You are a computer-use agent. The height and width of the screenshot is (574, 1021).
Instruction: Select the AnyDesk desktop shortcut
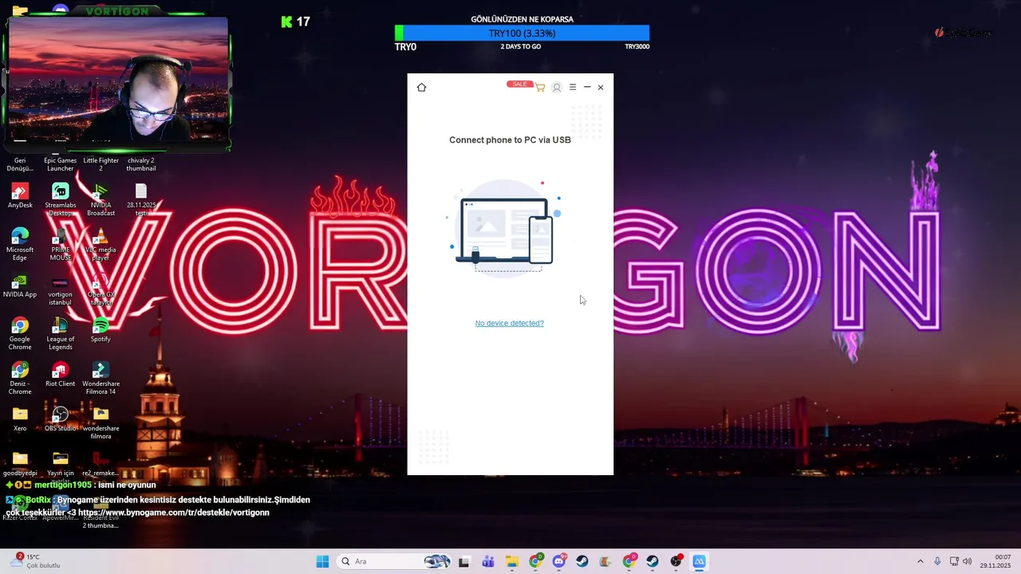tap(20, 196)
